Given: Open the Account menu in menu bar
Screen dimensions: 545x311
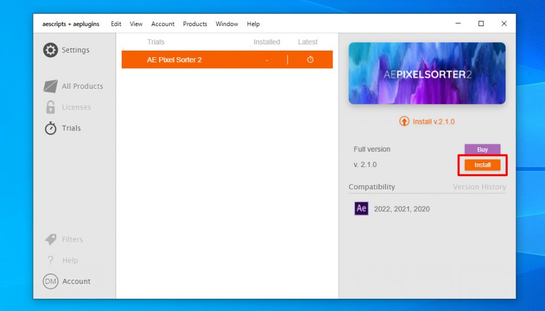Looking at the screenshot, I should click(162, 24).
